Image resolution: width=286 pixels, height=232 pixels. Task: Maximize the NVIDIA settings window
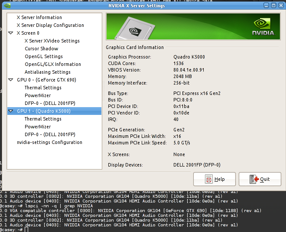click(273, 6)
